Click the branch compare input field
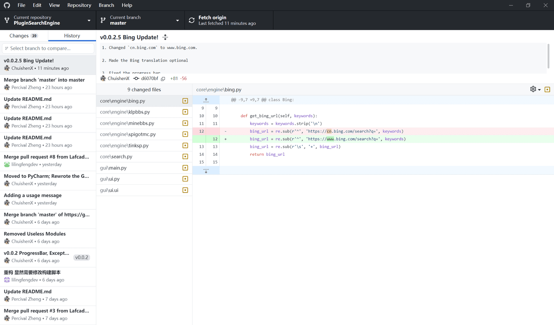554x325 pixels. click(48, 48)
